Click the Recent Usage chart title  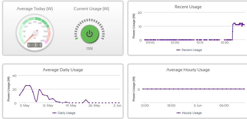188,7
